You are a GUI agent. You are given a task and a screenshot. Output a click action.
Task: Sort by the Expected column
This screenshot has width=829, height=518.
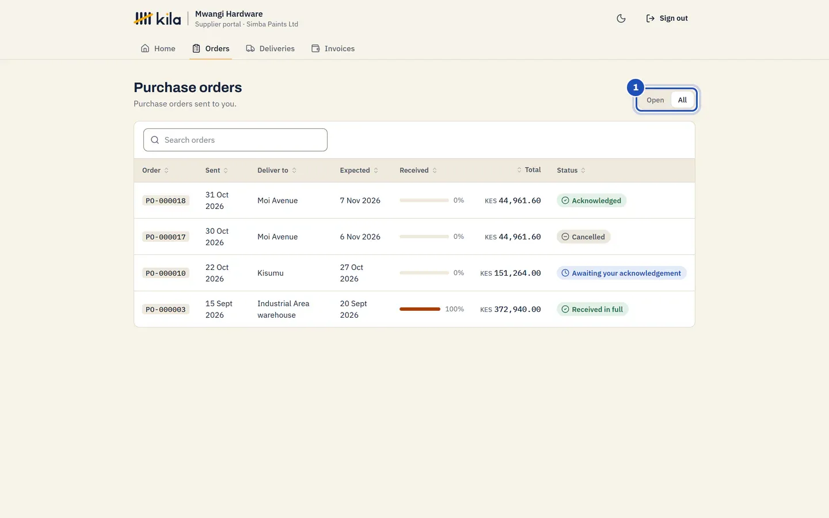pos(359,170)
